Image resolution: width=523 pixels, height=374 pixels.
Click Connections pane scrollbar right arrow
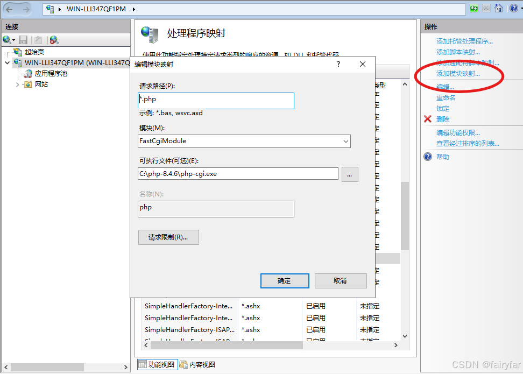(x=125, y=368)
